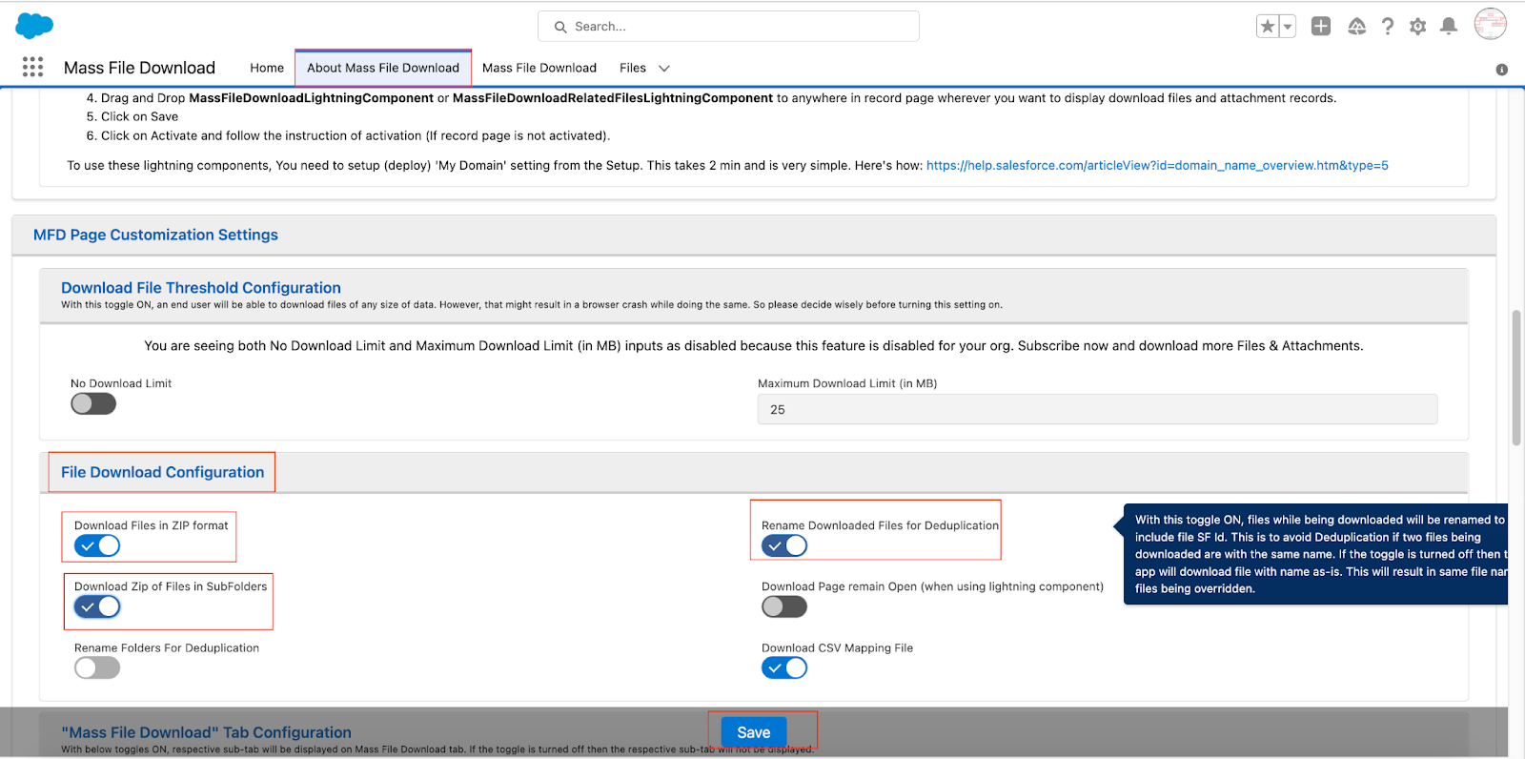Click the Trailhead guidance icon
Viewport: 1525px width, 759px height.
click(1357, 27)
